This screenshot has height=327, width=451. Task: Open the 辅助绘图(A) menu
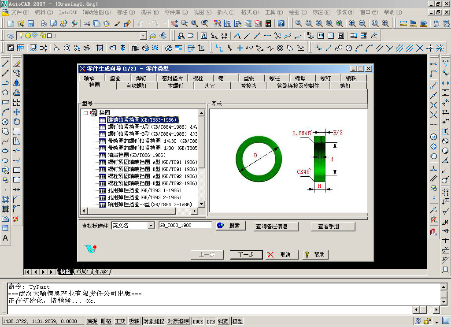tap(96, 12)
